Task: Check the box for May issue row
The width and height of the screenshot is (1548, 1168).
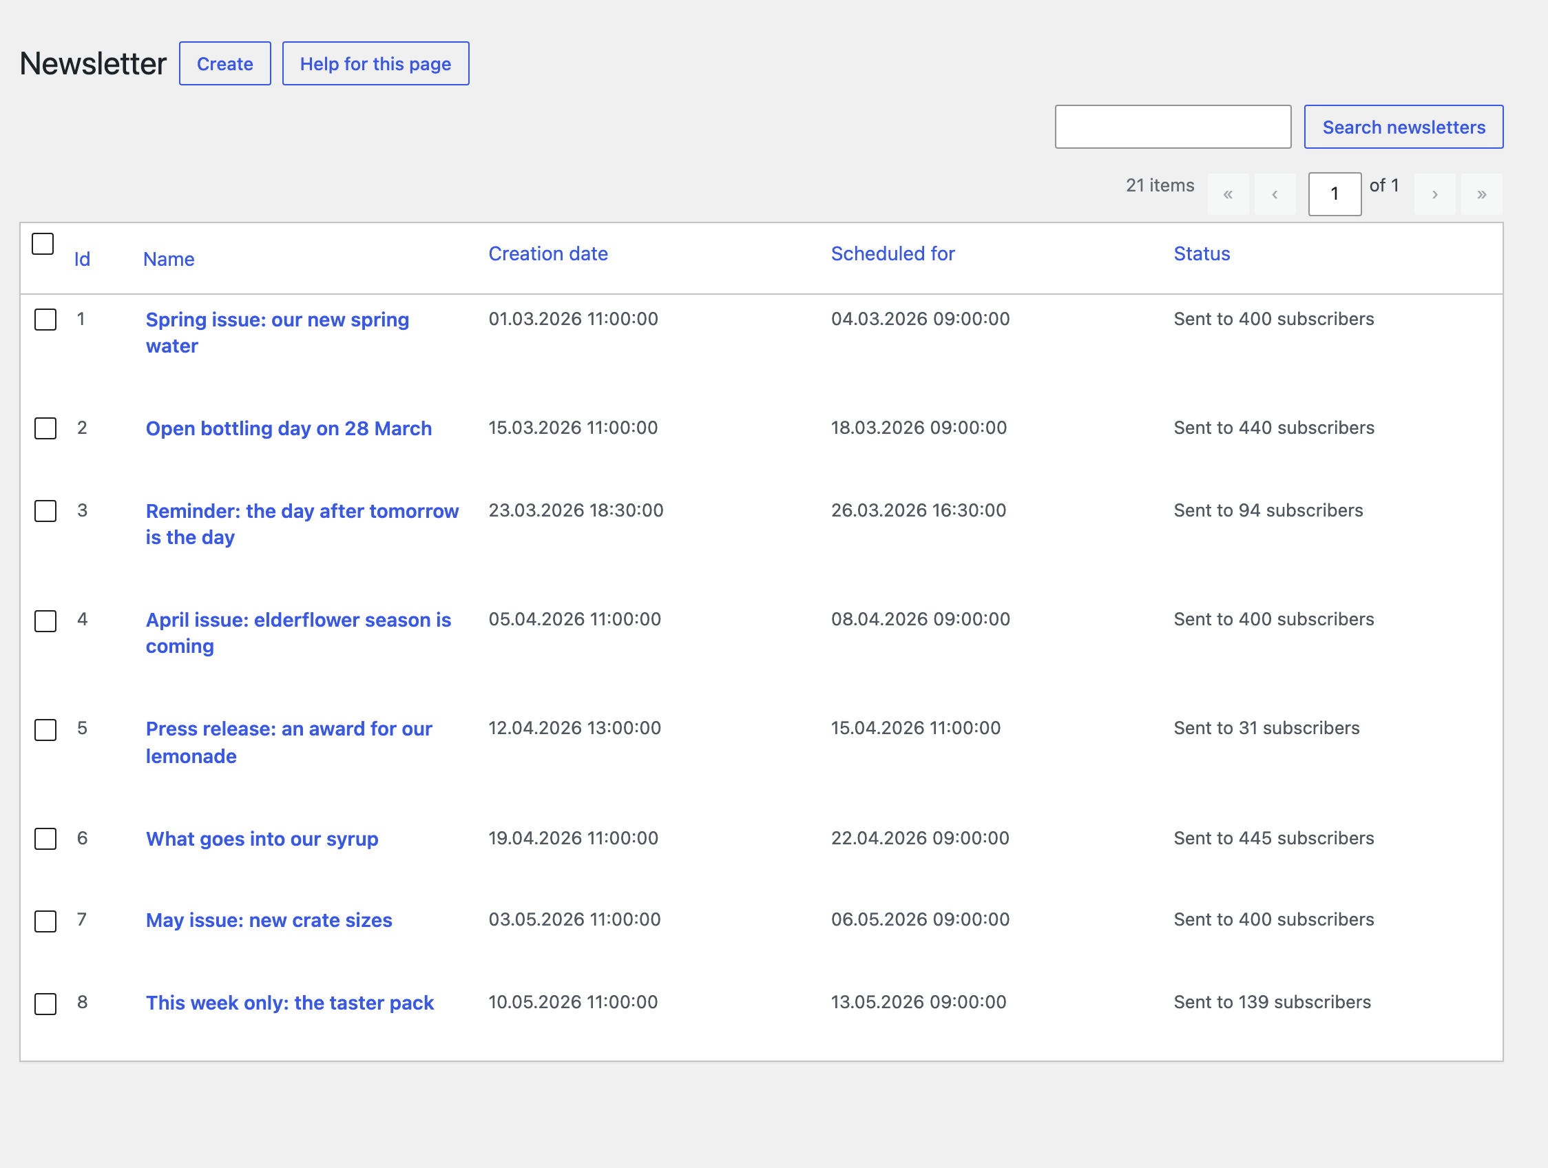Action: [45, 921]
